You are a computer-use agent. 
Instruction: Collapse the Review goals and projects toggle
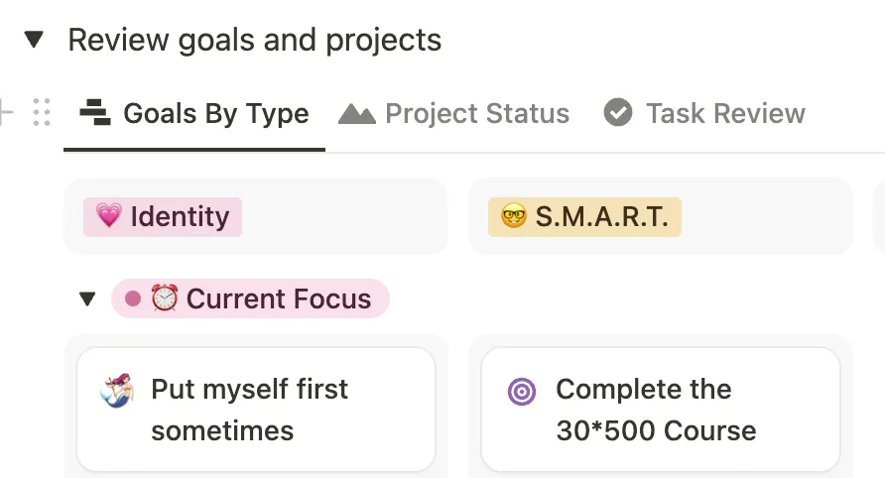(x=35, y=40)
